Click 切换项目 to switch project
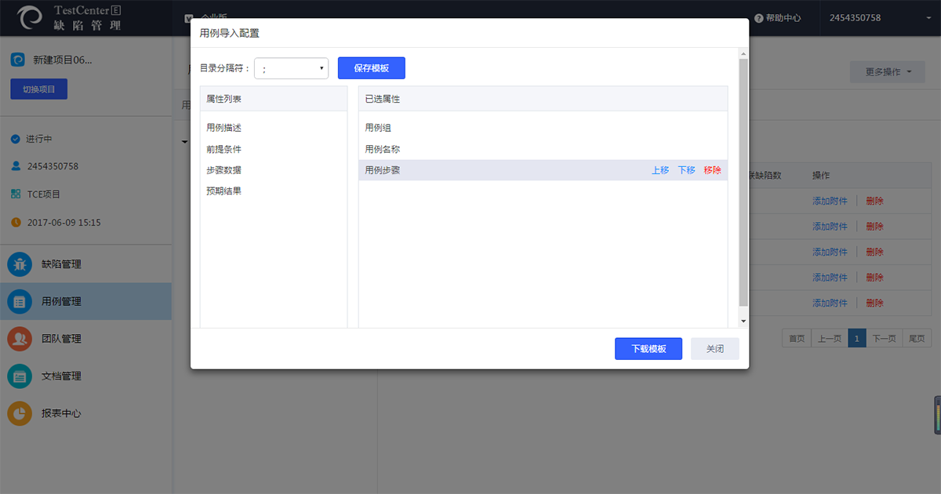 (39, 89)
